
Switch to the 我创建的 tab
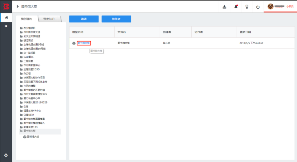pyautogui.click(x=27, y=19)
